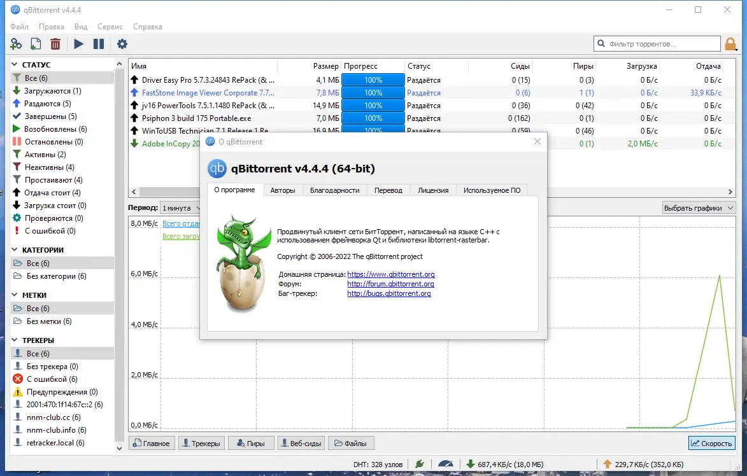Open the bugs.qbittorrent.org link
Image resolution: width=747 pixels, height=476 pixels.
(388, 293)
